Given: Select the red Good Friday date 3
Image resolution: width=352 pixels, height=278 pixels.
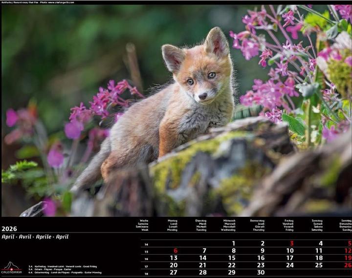Looking at the screenshot, I should [291, 243].
